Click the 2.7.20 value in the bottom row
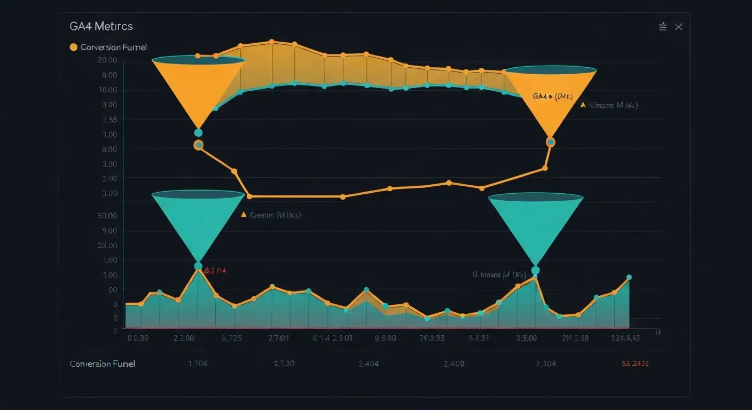 click(x=284, y=364)
